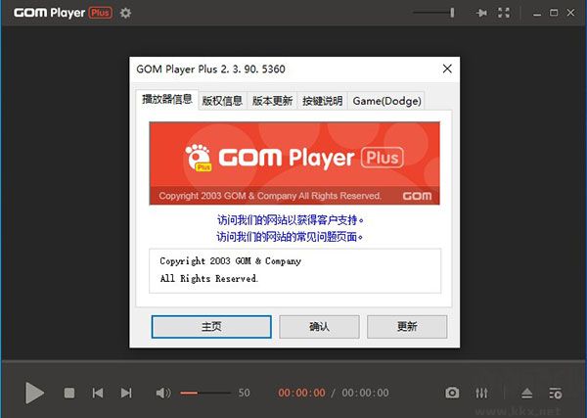Click the All Rights Reserved text line
This screenshot has height=418, width=587.
click(209, 279)
